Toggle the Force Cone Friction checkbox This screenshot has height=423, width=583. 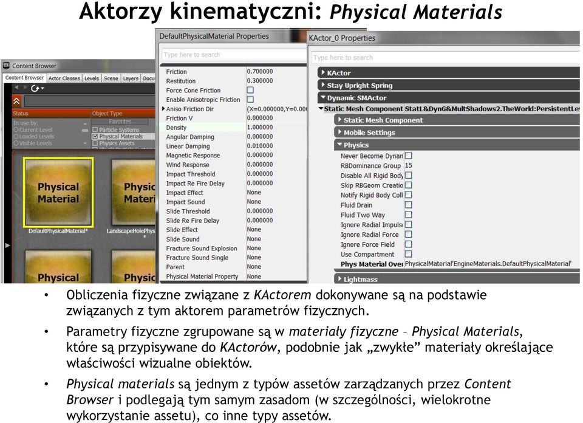coord(251,90)
